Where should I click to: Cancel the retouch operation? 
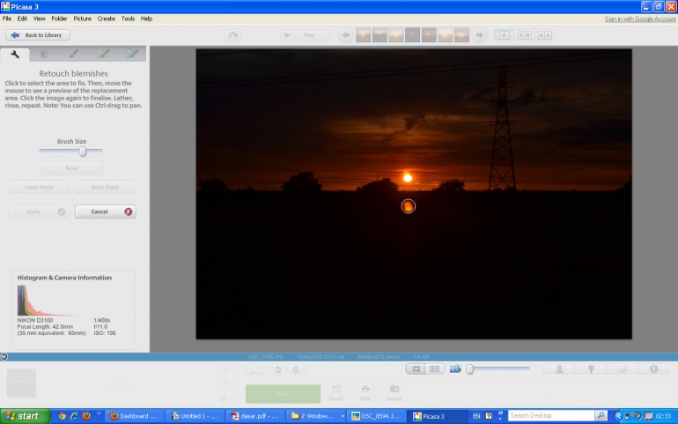[x=105, y=212]
